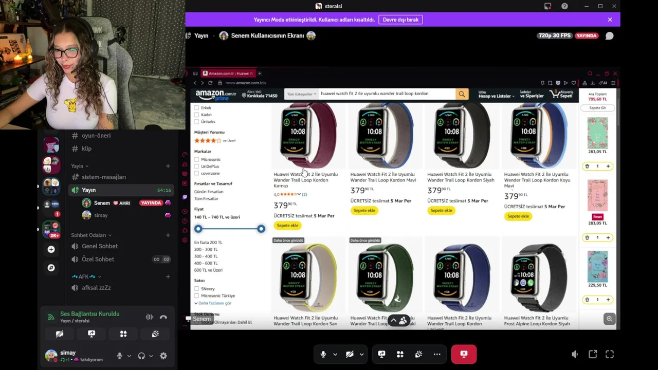Mute the microphone beside the simay username
Screen dimensions: 658x370
(120, 356)
